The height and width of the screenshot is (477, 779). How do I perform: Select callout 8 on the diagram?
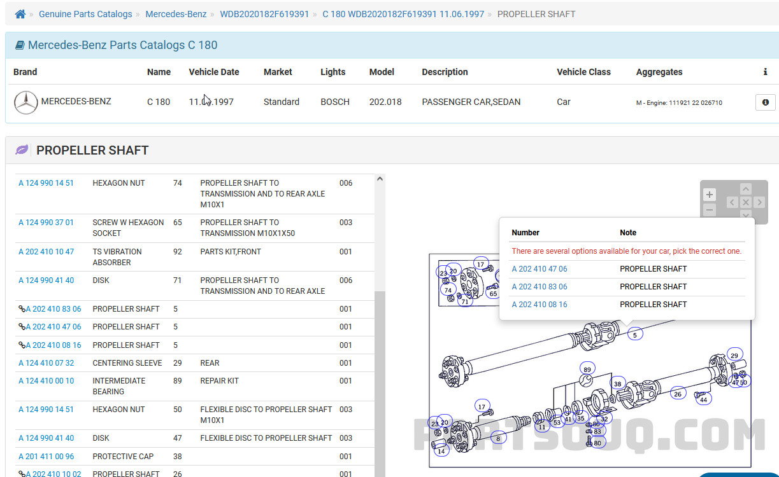498,438
